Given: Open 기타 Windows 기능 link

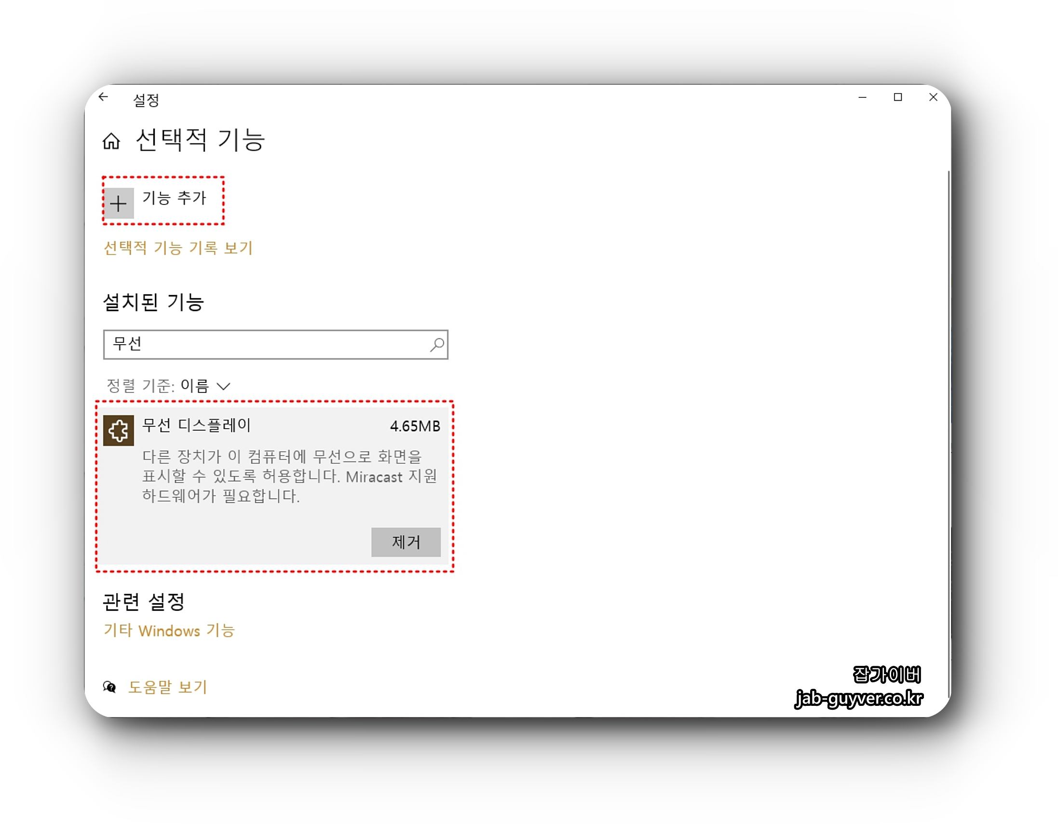Looking at the screenshot, I should pyautogui.click(x=169, y=631).
